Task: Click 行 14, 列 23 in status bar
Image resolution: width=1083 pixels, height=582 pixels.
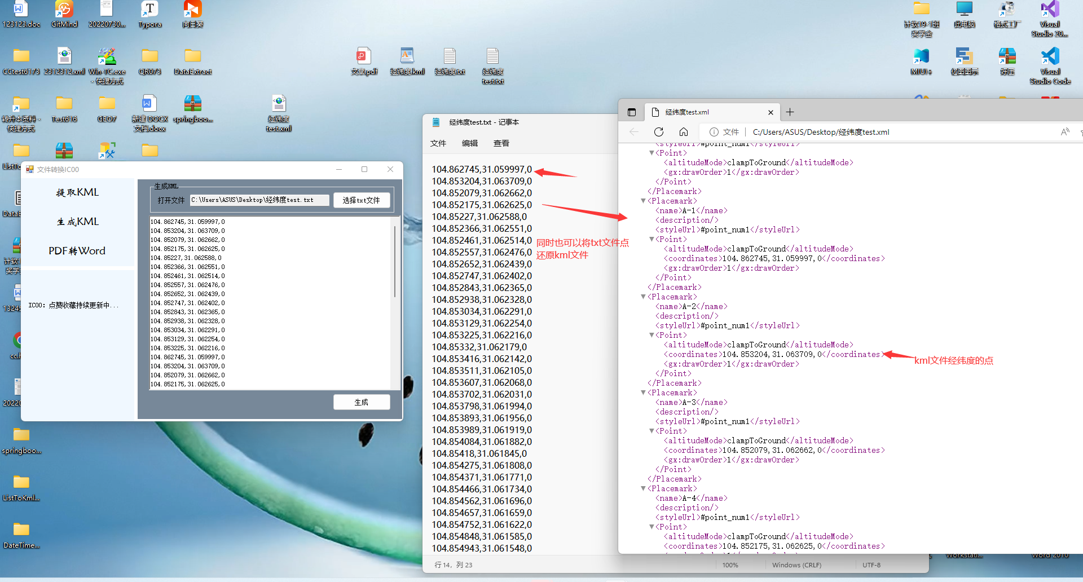Action: tap(454, 565)
